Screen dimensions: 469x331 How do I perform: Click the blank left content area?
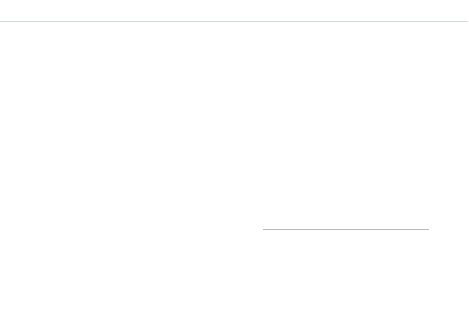point(126,163)
